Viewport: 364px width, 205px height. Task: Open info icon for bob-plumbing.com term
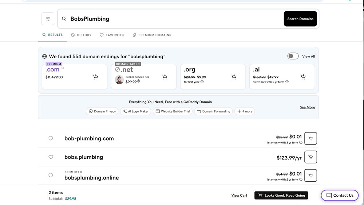[301, 142]
